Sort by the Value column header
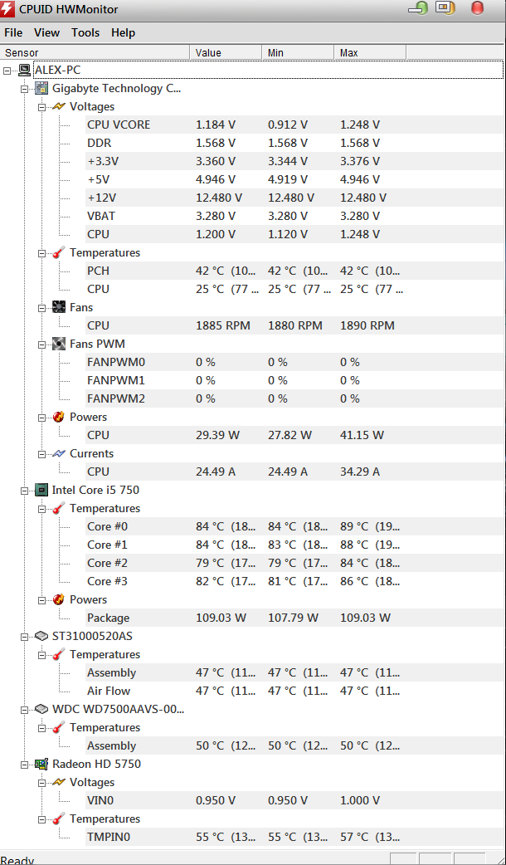The width and height of the screenshot is (506, 865). click(226, 52)
